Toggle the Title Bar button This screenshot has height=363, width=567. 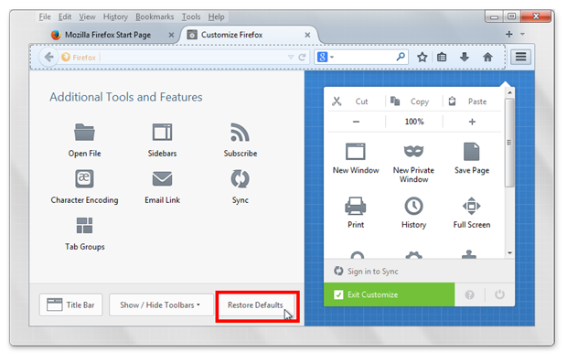71,305
